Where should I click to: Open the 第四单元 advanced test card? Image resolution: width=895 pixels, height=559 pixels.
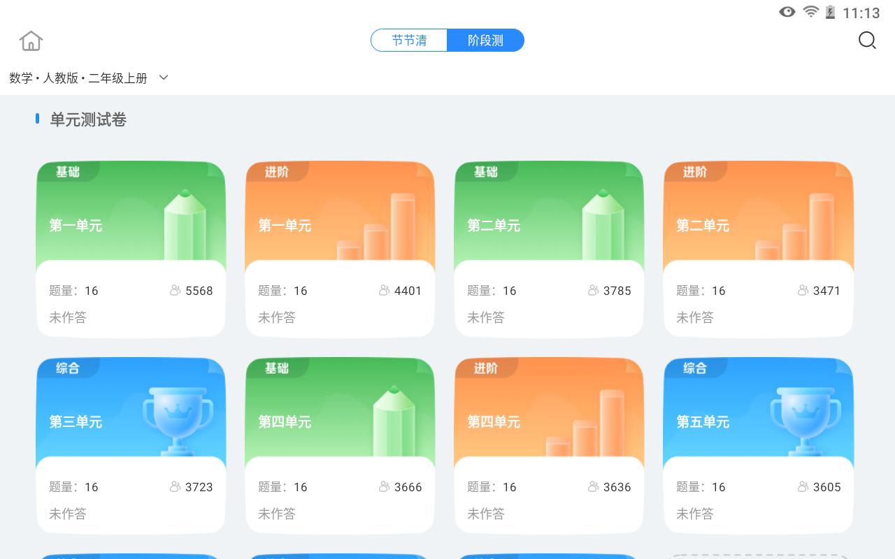pos(549,445)
